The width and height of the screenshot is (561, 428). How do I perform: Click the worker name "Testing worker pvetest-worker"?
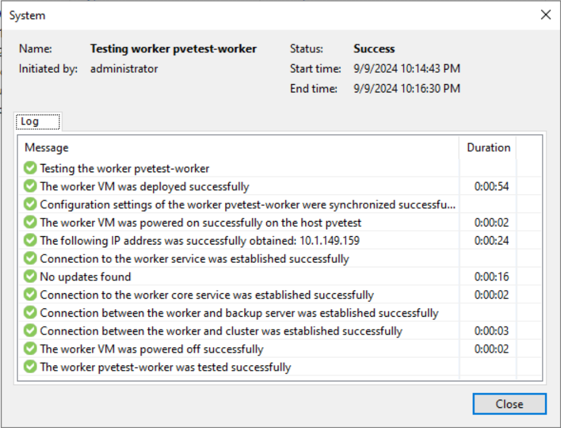(174, 48)
